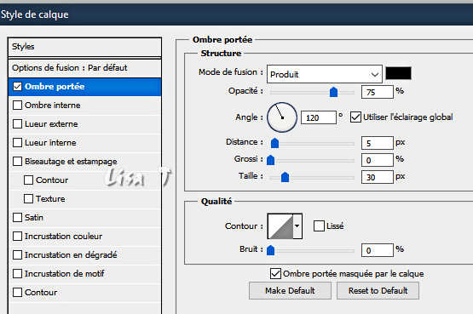This screenshot has width=473, height=314.
Task: Select Options de fusion : Par défaut
Action: [x=84, y=68]
